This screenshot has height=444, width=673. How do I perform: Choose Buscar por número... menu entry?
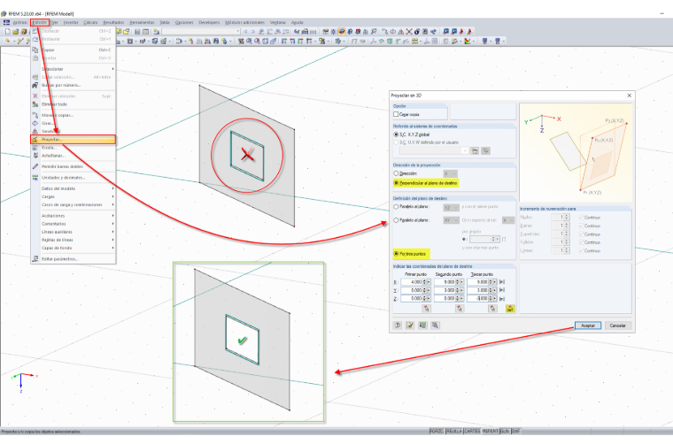tap(73, 85)
